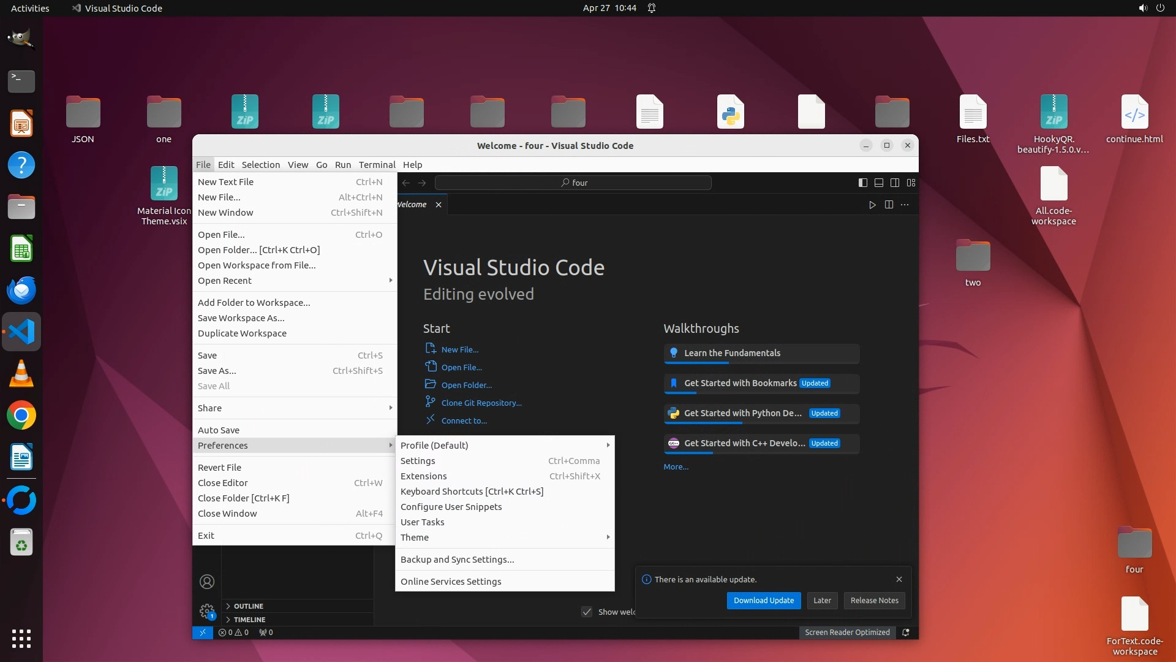Click Clone Git Repository link
This screenshot has width=1176, height=662.
(481, 403)
